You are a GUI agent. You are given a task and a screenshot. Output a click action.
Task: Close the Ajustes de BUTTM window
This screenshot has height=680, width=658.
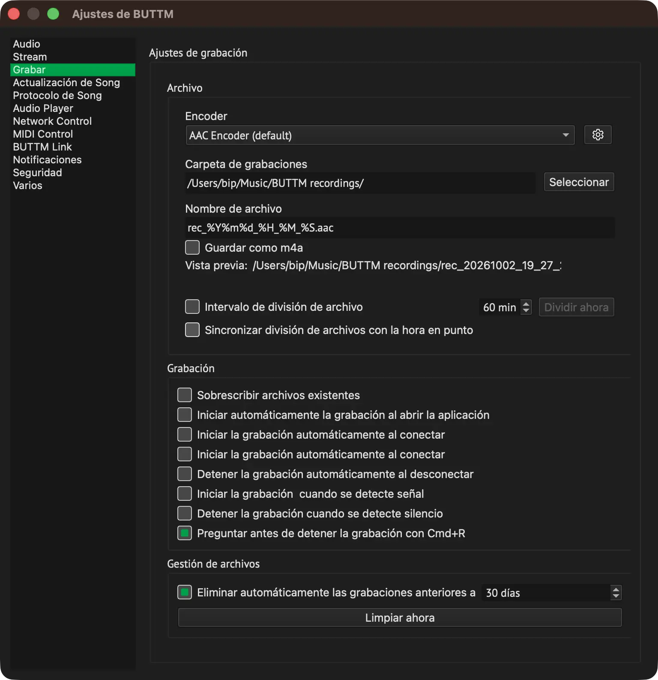click(14, 14)
